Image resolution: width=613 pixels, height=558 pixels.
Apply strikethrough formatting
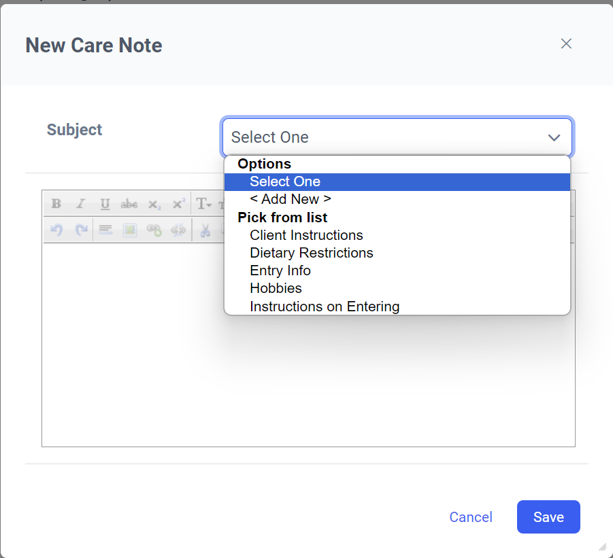129,203
